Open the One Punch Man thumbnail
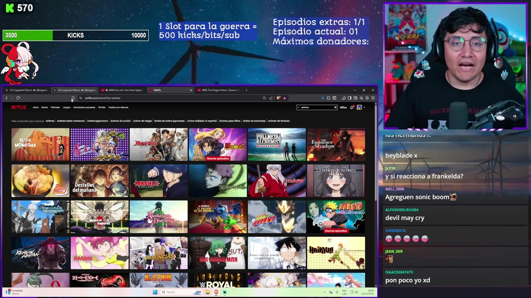Image resolution: width=531 pixels, height=298 pixels. point(218,253)
